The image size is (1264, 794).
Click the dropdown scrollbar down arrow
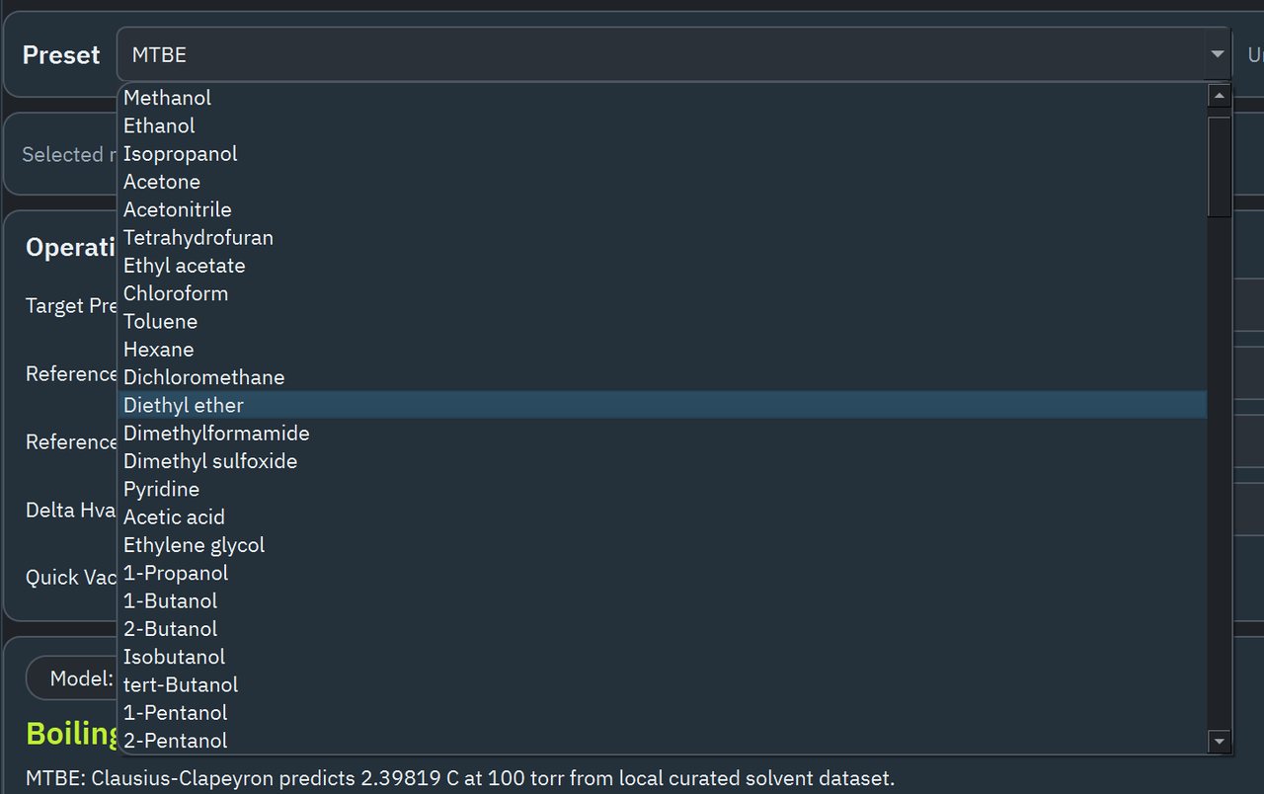point(1219,740)
